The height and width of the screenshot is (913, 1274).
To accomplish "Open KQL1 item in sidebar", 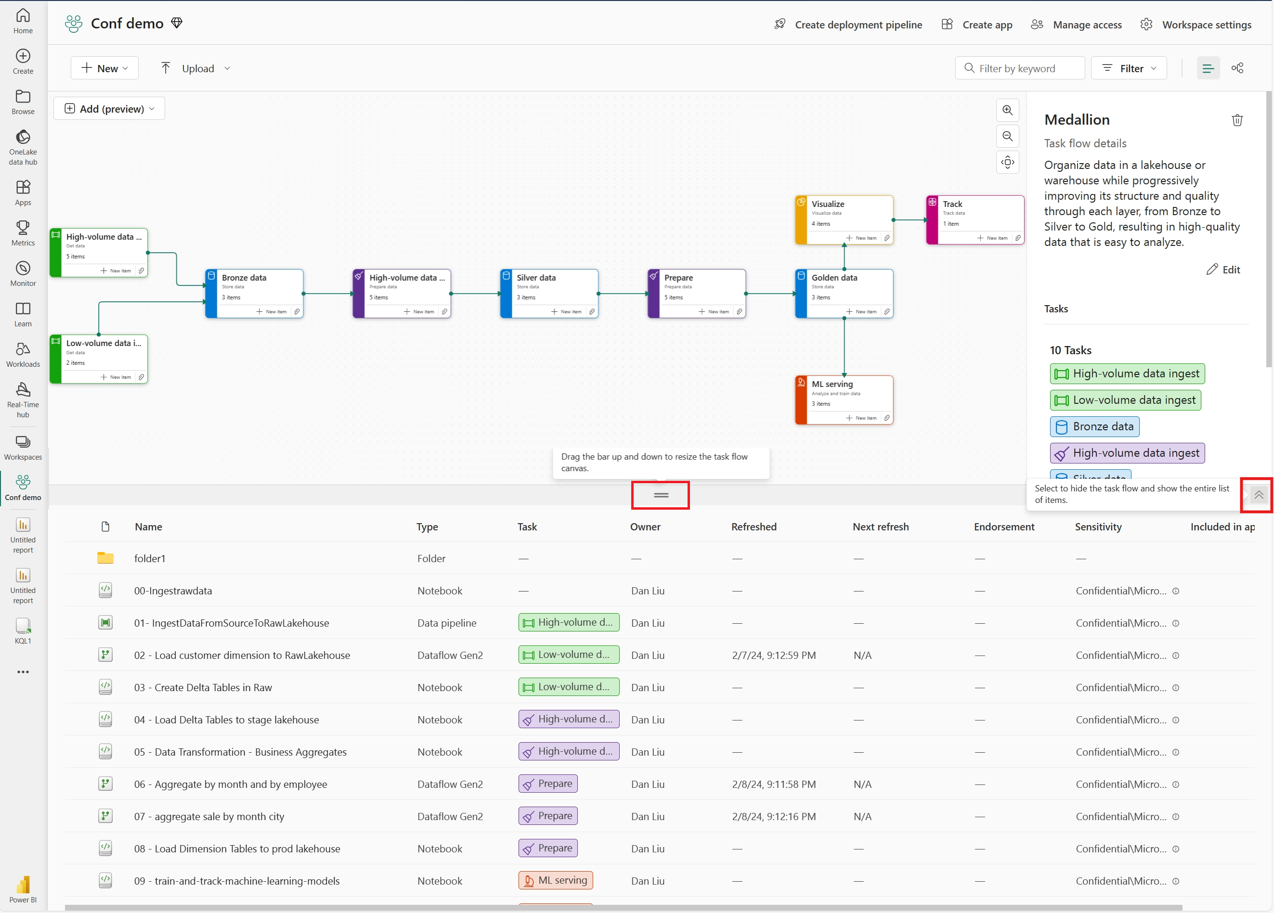I will [x=23, y=631].
